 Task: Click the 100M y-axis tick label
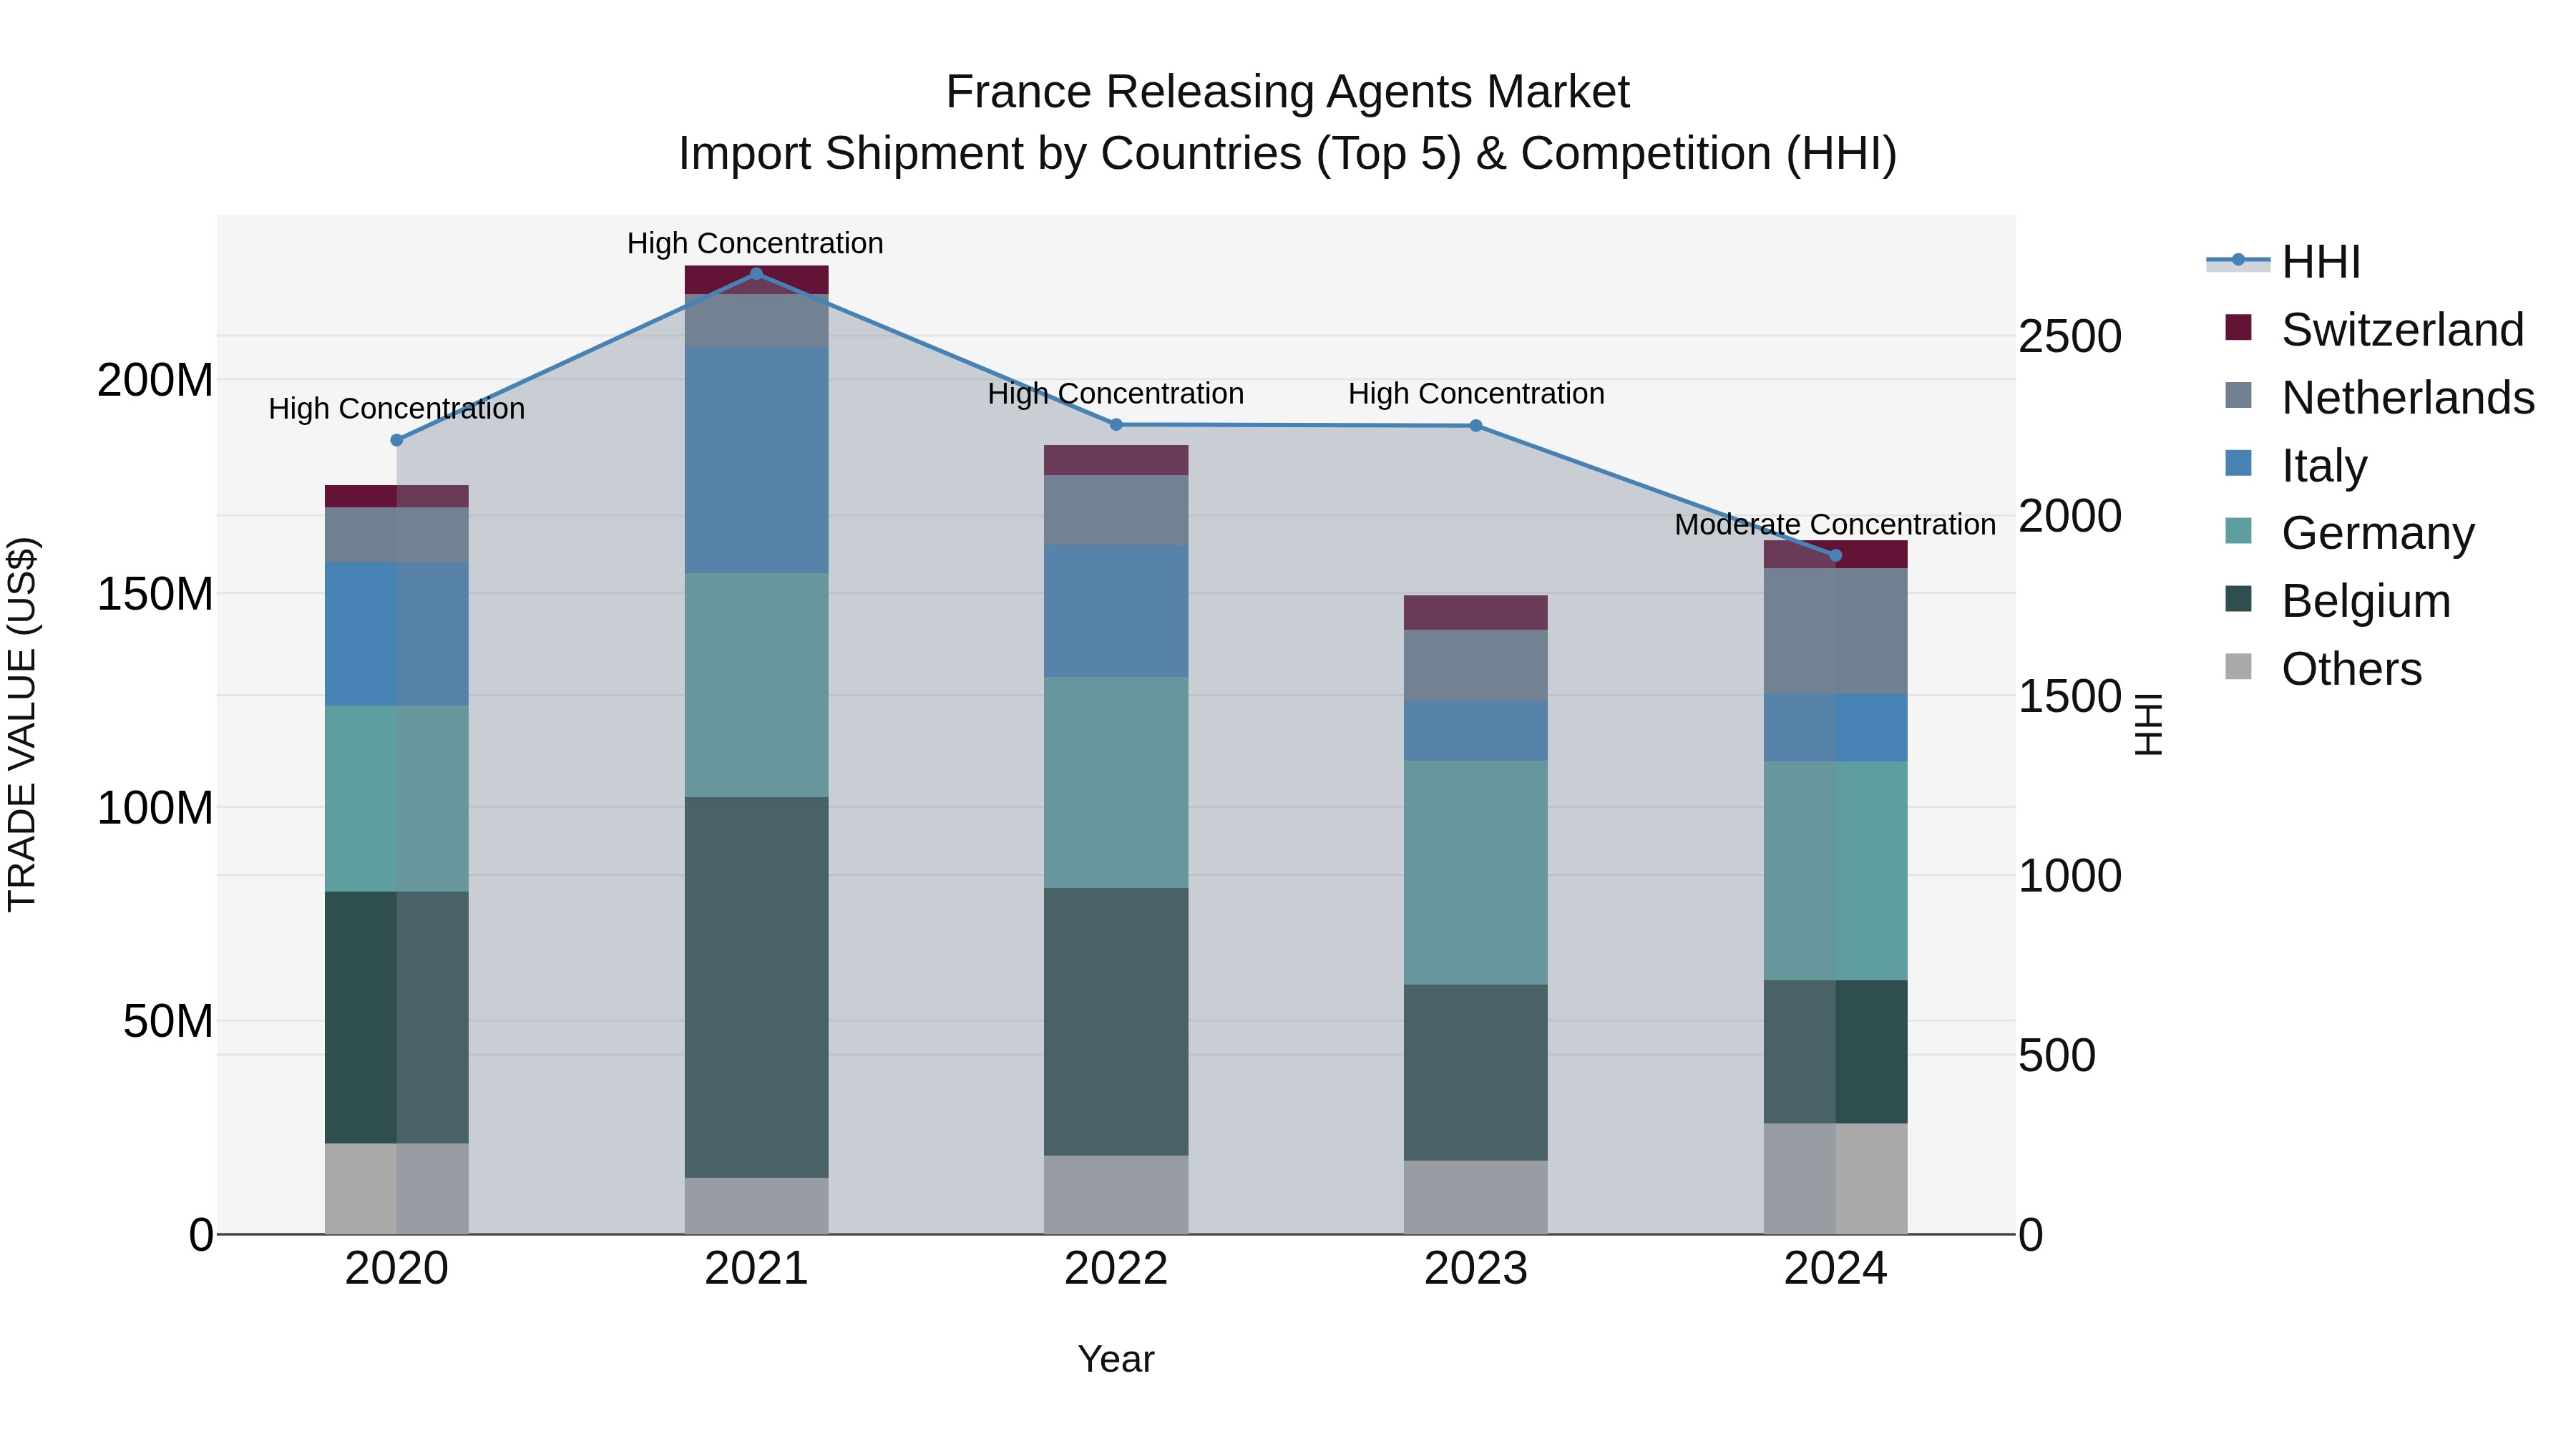click(155, 808)
